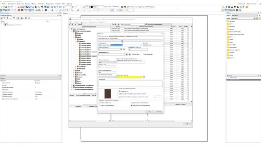Toggle the Текстура checkbox in material dialog
Viewport: 261px width, 146px height.
point(133,54)
